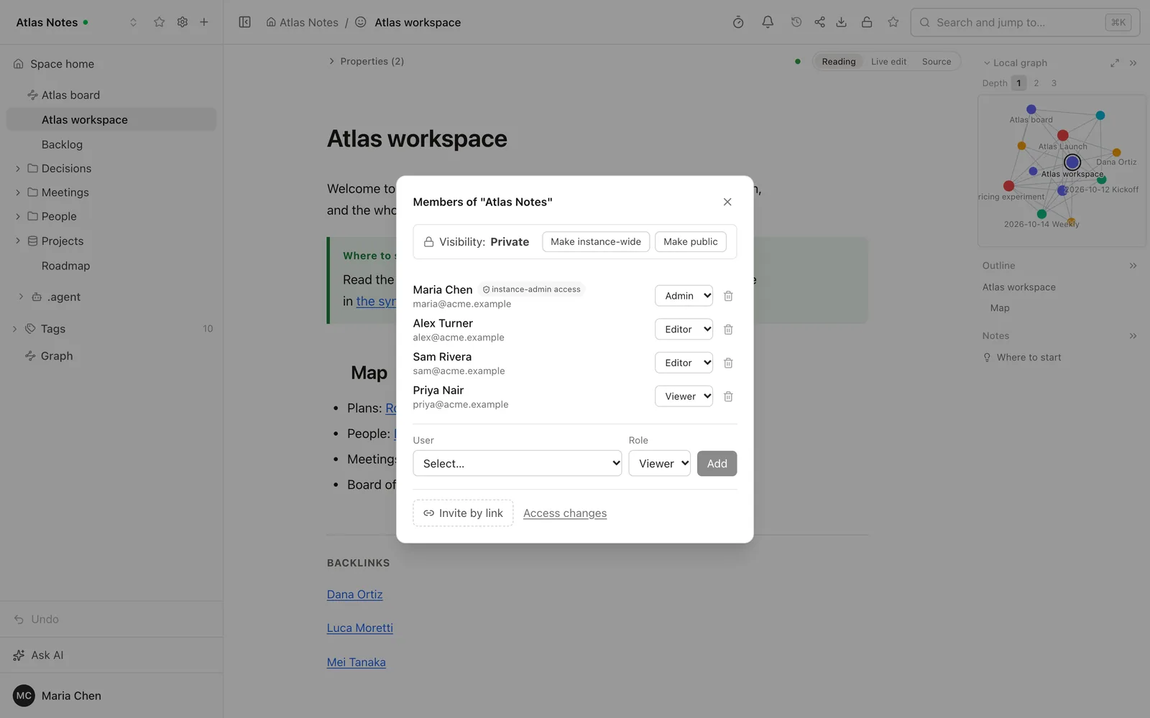Open Where to start note

click(1029, 358)
